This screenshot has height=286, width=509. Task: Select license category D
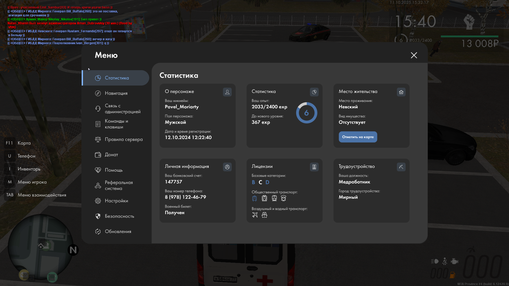tap(267, 182)
